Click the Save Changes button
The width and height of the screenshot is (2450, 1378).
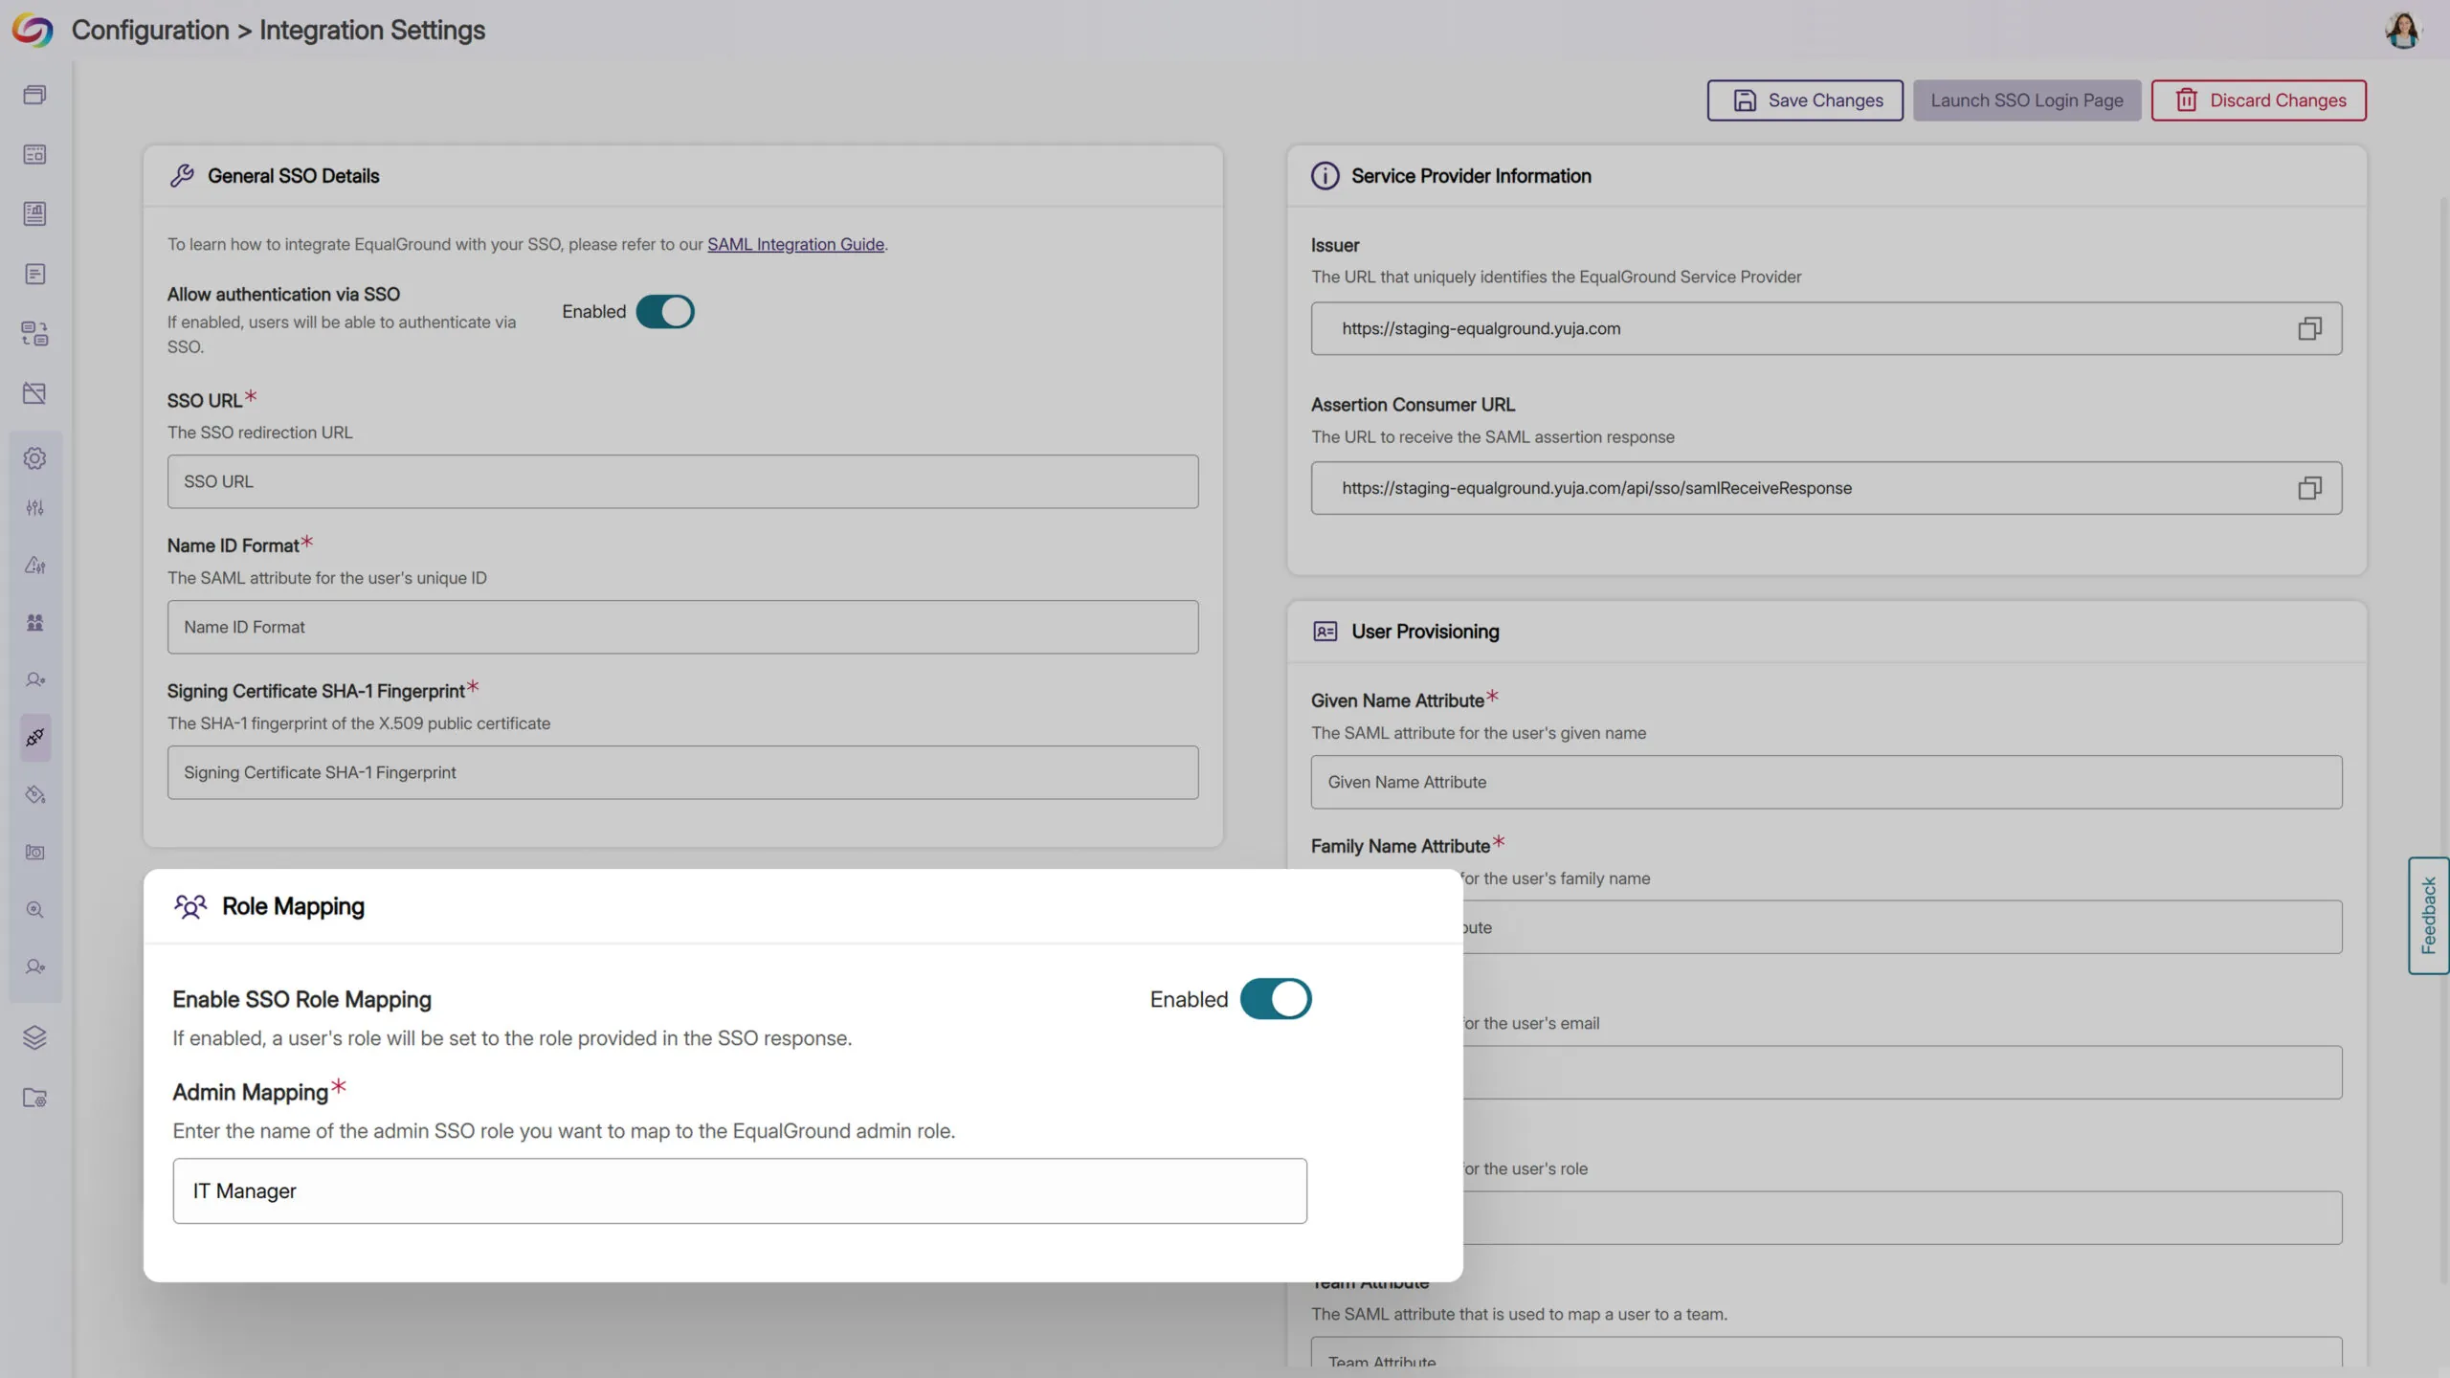coord(1805,100)
